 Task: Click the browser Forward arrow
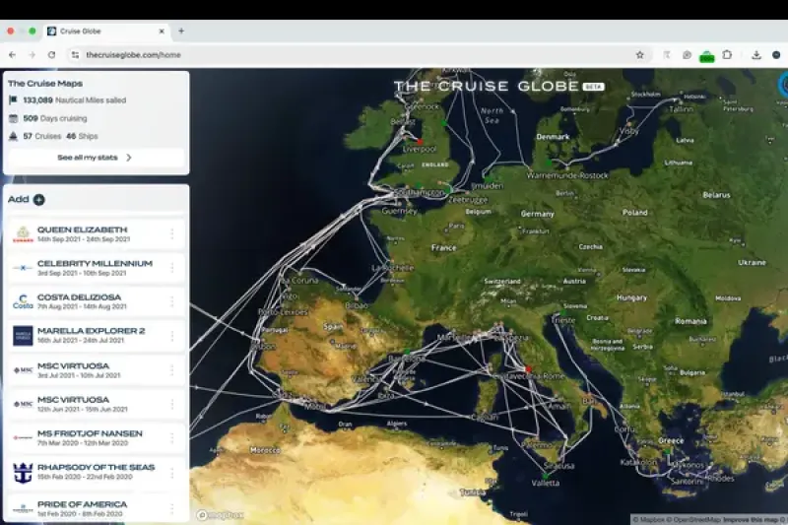(x=32, y=55)
